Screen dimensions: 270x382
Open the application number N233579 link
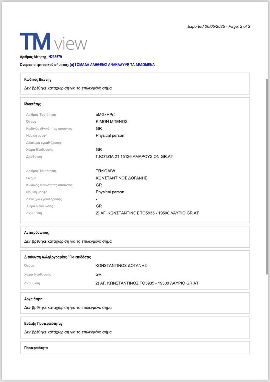tap(55, 57)
